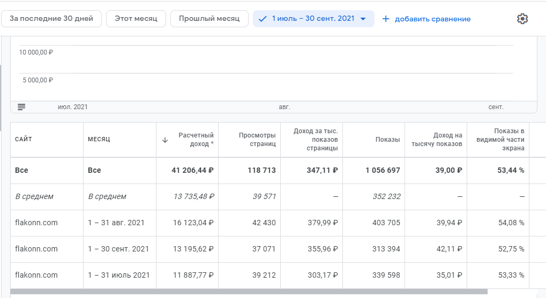Click the checkmark on the date range chip
This screenshot has width=546, height=298.
pos(263,19)
